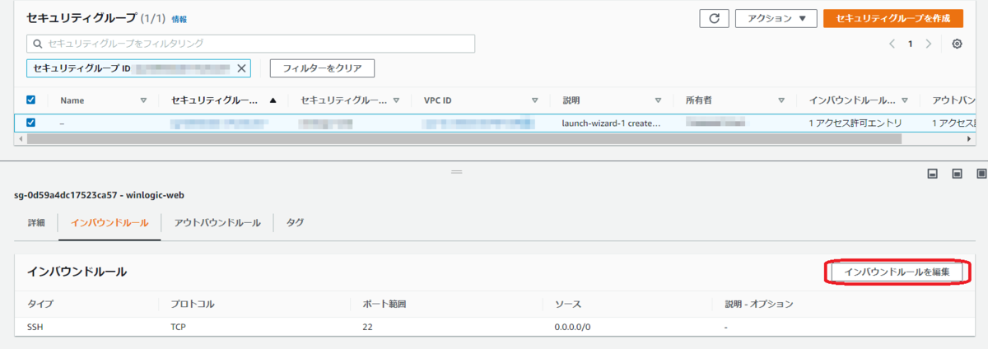Screen dimensions: 988x349
Task: Set details panel to medium size icon
Action: (957, 174)
